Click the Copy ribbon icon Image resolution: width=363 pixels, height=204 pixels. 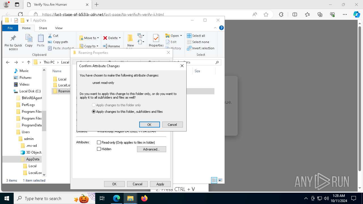[29, 41]
